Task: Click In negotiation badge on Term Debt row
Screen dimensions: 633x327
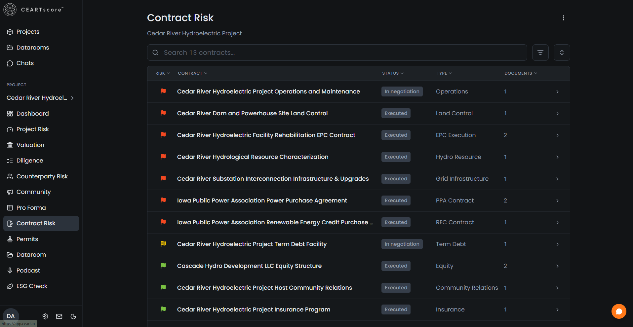Action: 402,244
